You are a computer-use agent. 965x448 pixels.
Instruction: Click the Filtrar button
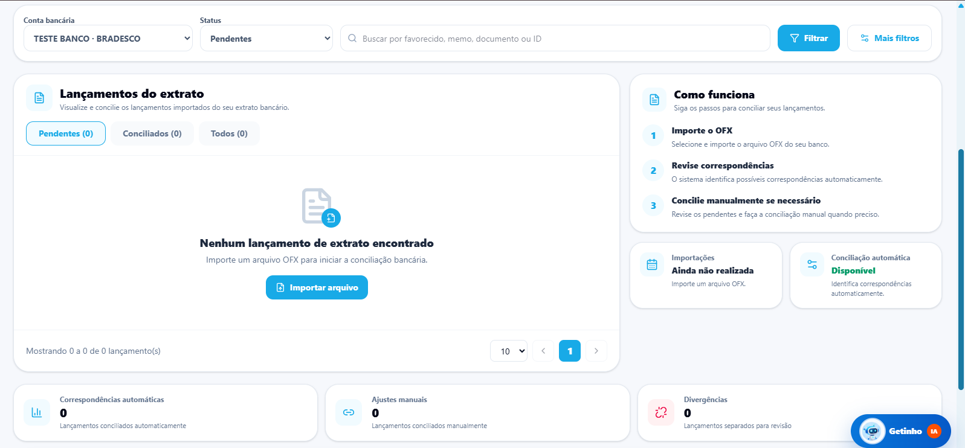(x=808, y=38)
